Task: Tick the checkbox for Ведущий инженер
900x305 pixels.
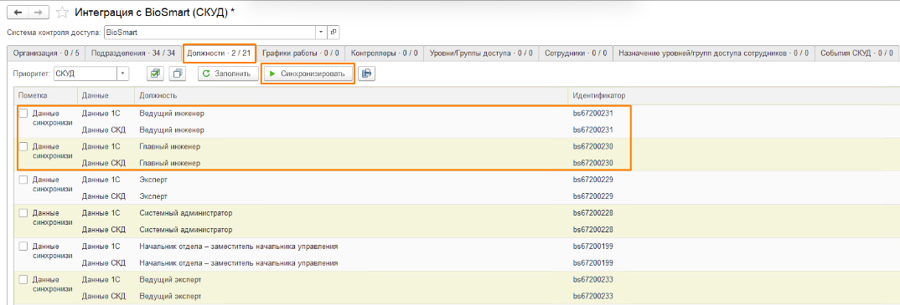Action: (x=23, y=114)
